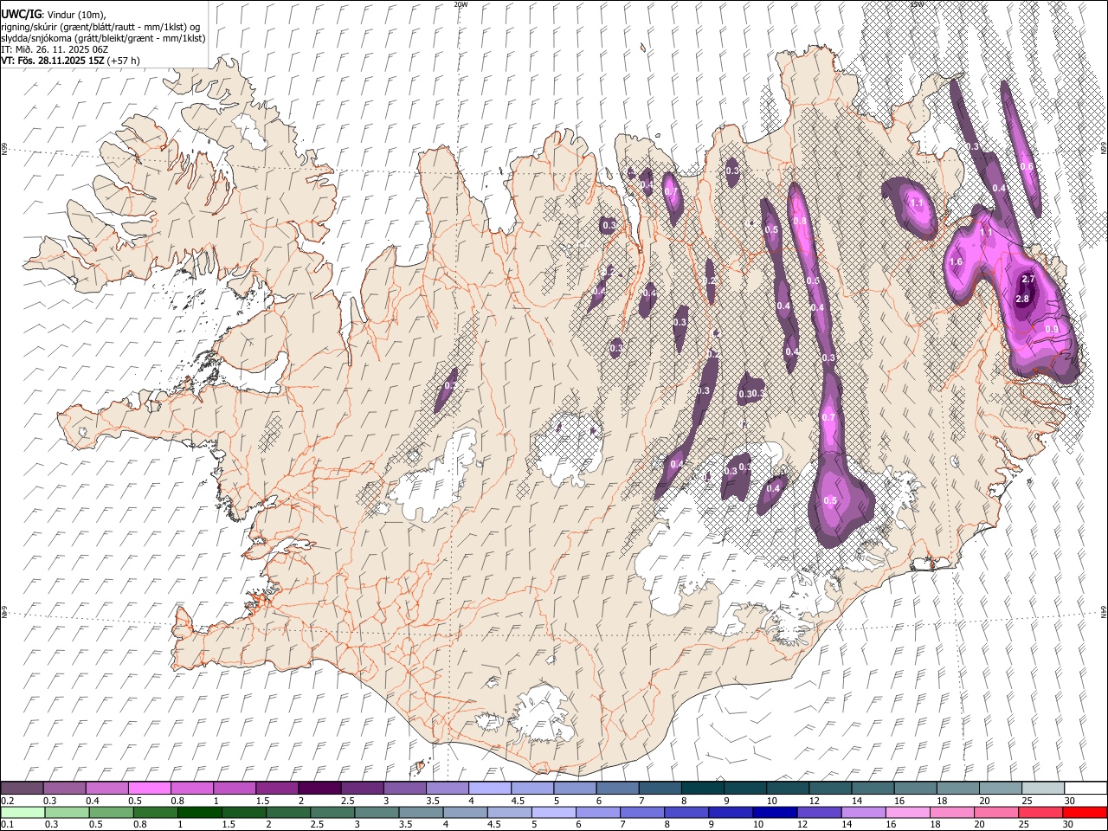Screen dimensions: 1108x831
Task: Click the snow scale swatch between 6 and 7
Action: 617,788
